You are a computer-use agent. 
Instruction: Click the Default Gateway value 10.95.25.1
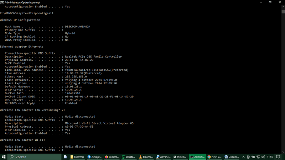pyautogui.click(x=73, y=86)
